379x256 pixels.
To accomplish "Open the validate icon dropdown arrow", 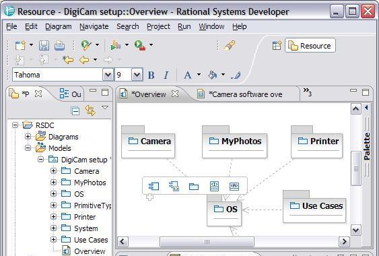I will pyautogui.click(x=97, y=44).
